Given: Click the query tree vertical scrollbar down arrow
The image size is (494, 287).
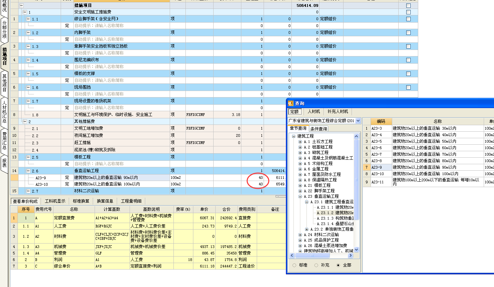Looking at the screenshot, I should coord(356,250).
